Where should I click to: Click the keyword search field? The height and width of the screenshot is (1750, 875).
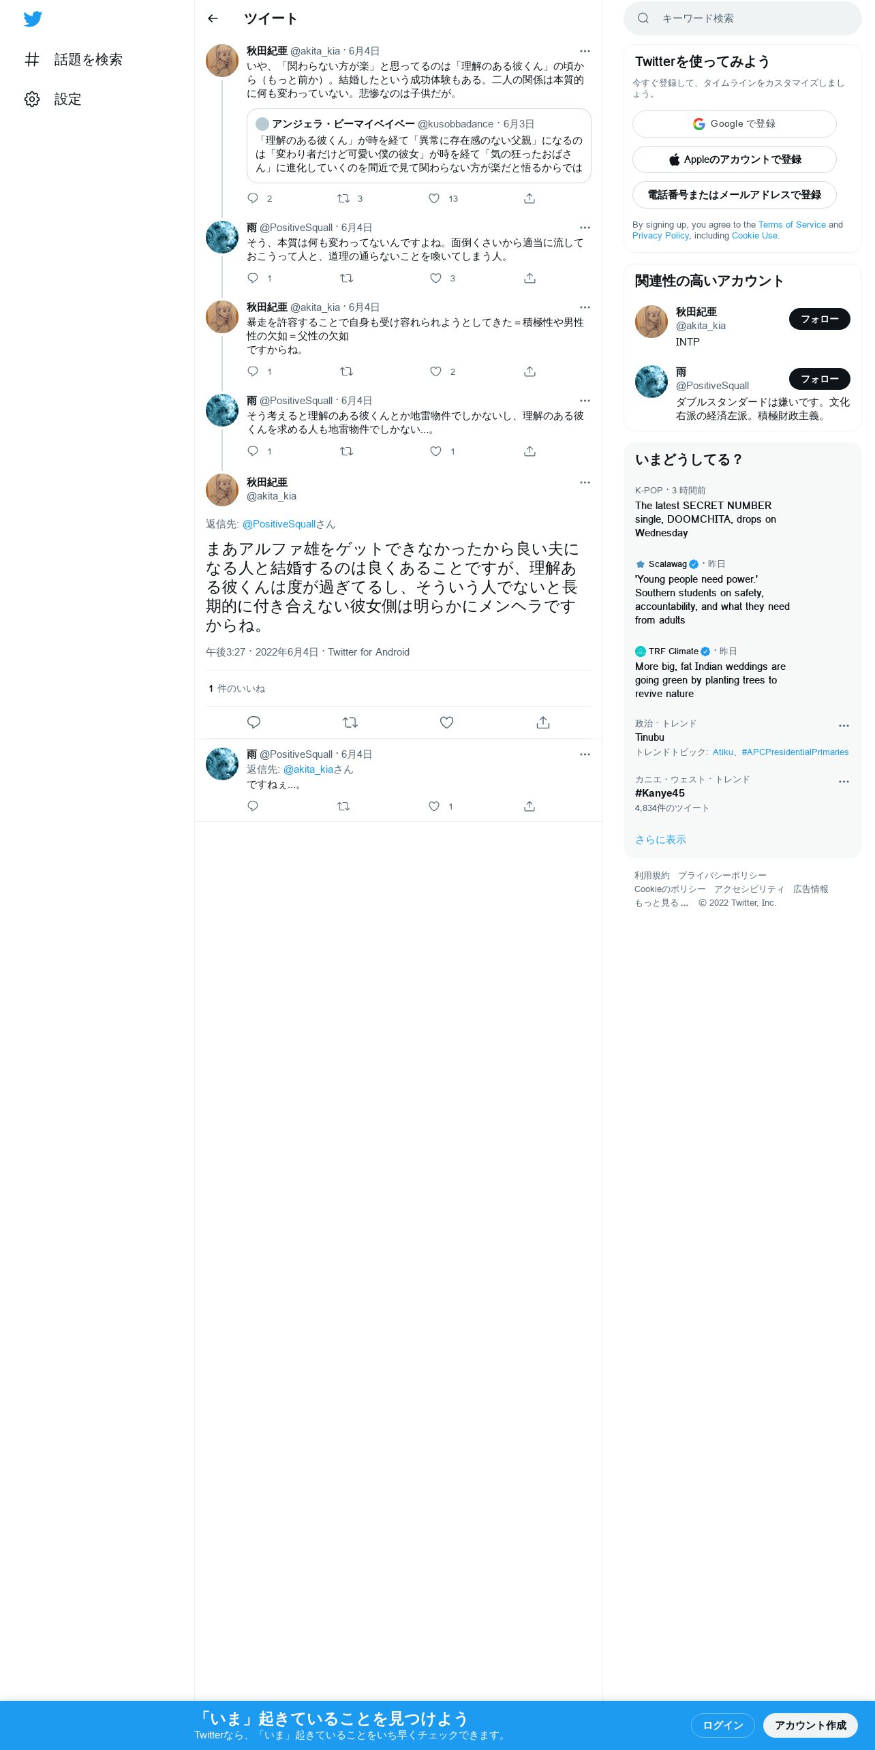click(742, 18)
